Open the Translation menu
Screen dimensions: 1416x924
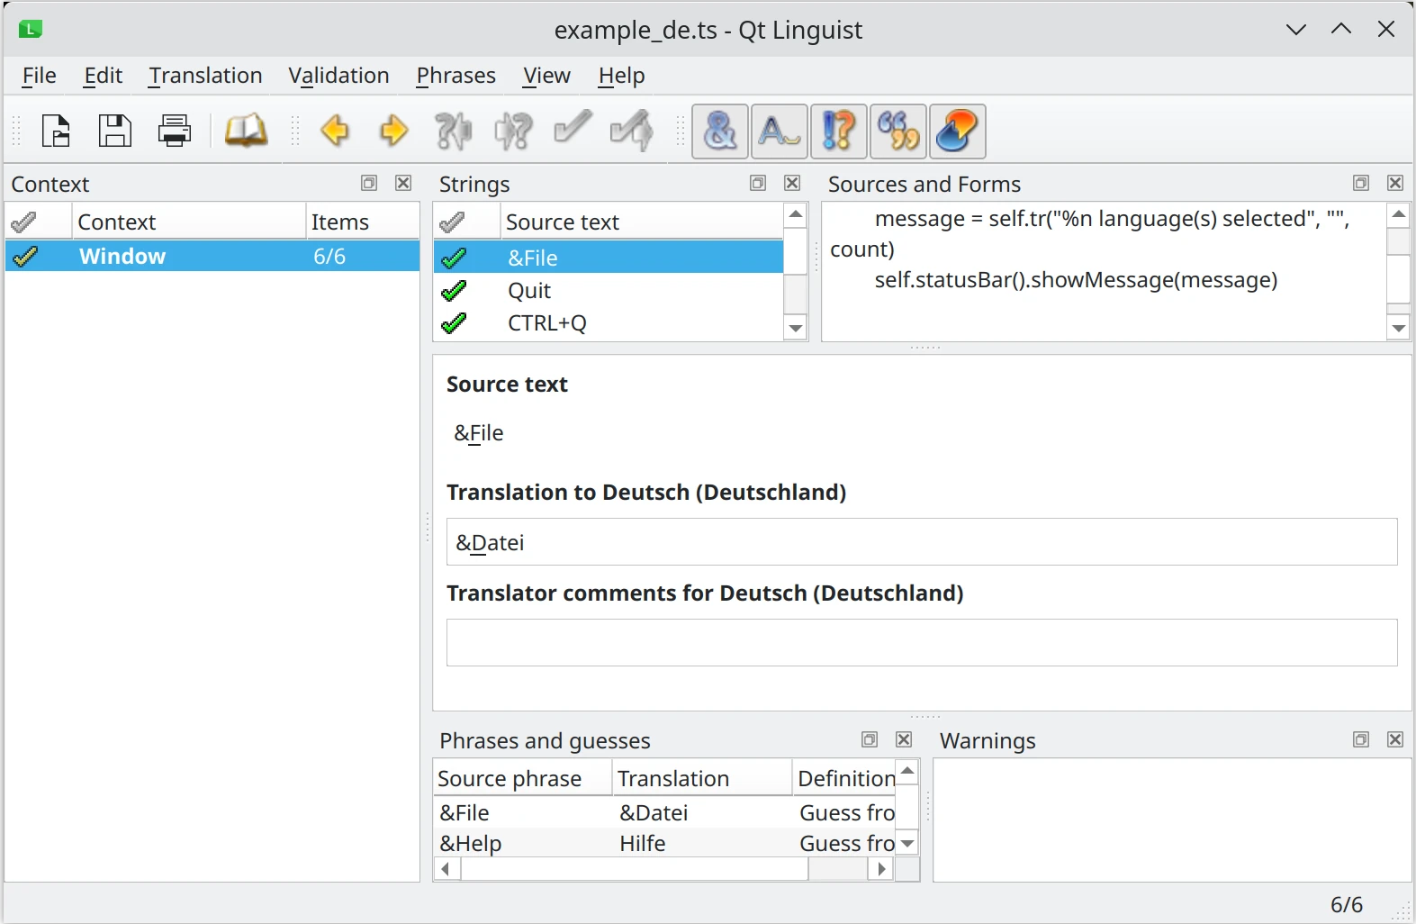[205, 76]
